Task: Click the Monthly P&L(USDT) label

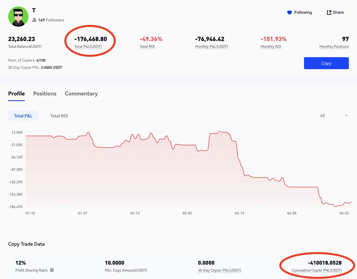Action: click(x=212, y=46)
